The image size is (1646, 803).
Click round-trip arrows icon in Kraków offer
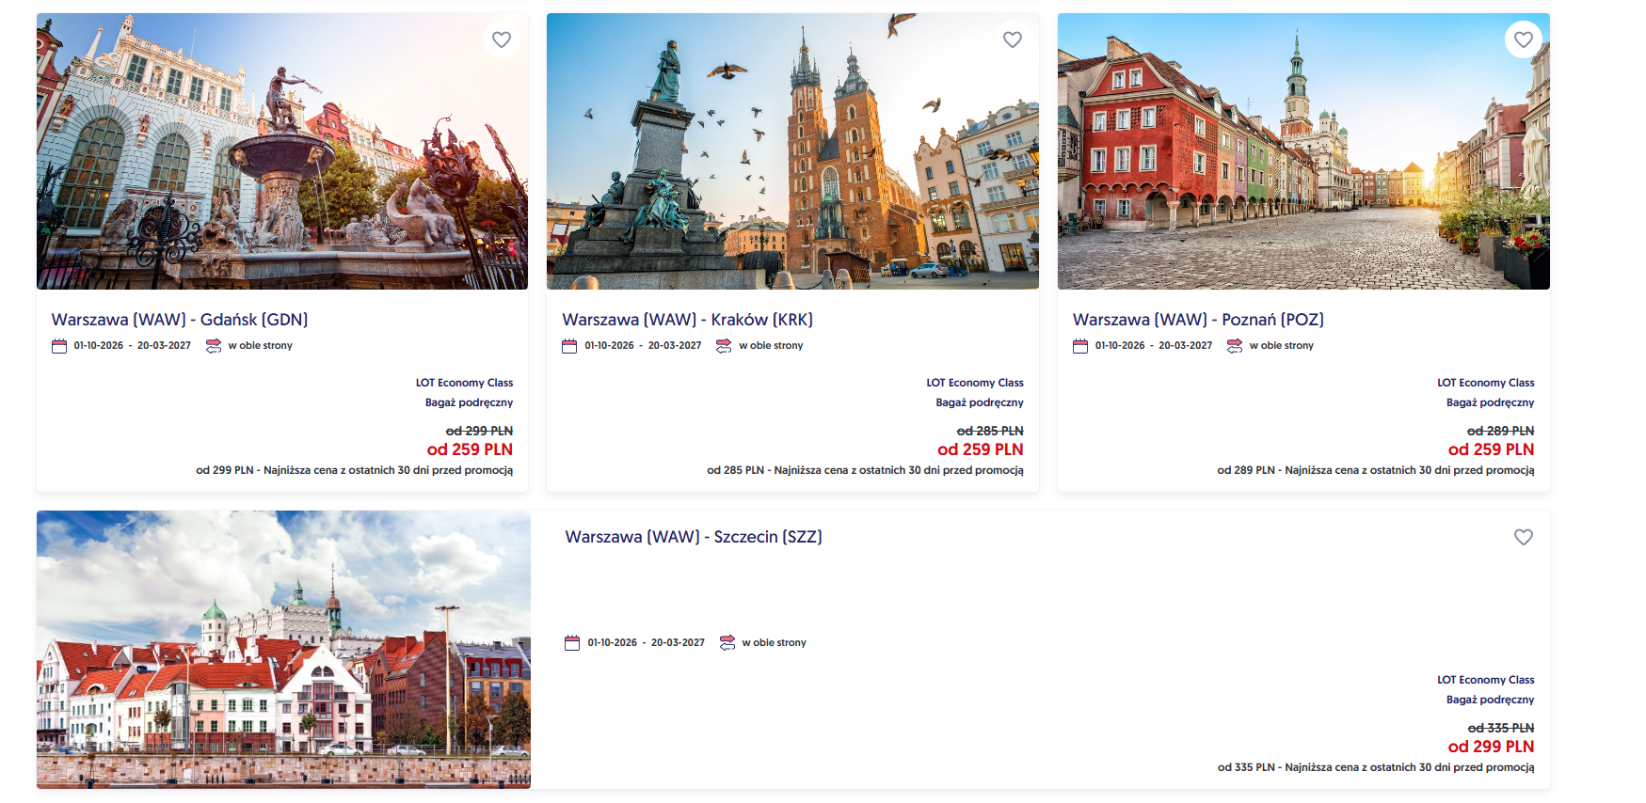(x=724, y=346)
